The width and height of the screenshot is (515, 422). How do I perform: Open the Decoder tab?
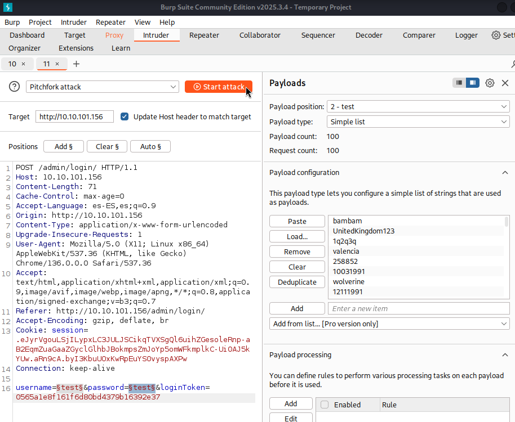[x=369, y=35]
